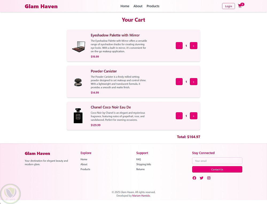Open the footer Home link under Explore
This screenshot has height=204, width=267.
click(x=84, y=159)
